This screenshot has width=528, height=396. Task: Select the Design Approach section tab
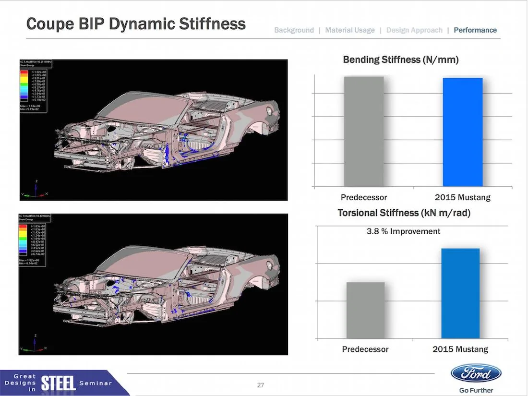pyautogui.click(x=414, y=30)
